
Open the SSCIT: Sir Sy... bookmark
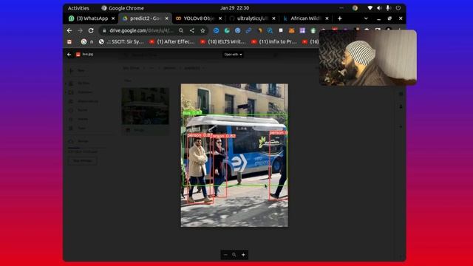coord(121,41)
